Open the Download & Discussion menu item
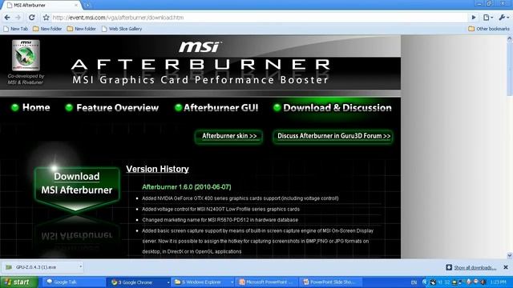This screenshot has width=513, height=288. pyautogui.click(x=333, y=107)
